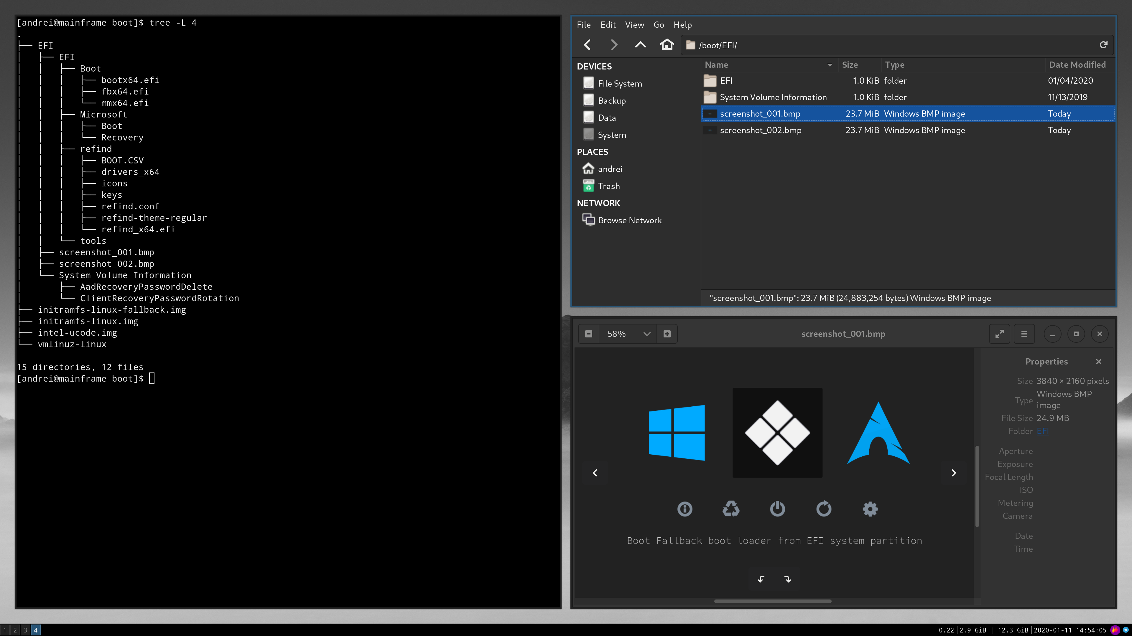Zoom in image viewer

coord(667,334)
